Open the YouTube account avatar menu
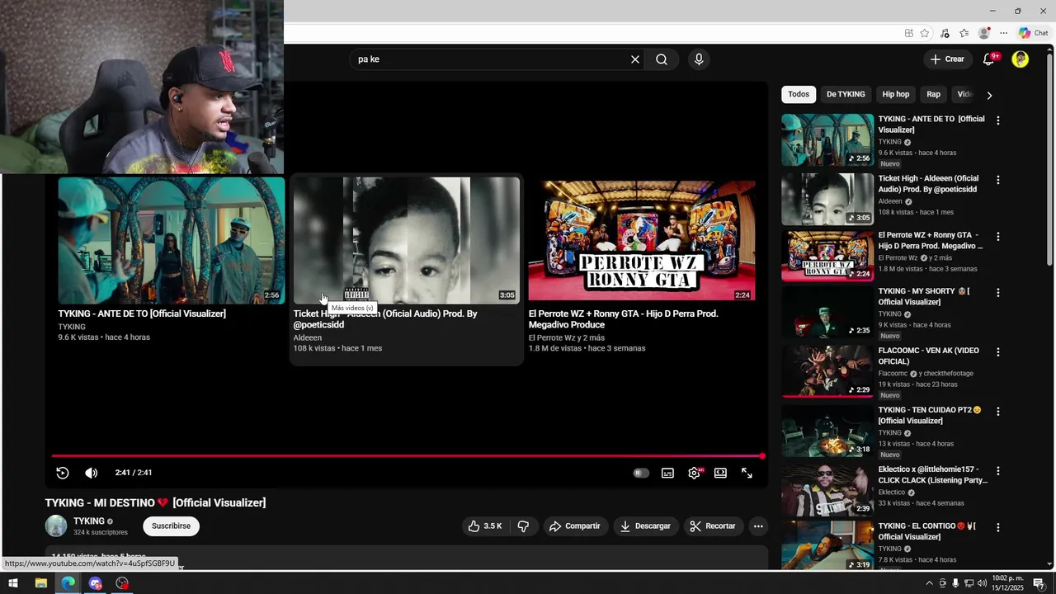This screenshot has width=1056, height=594. click(1021, 59)
